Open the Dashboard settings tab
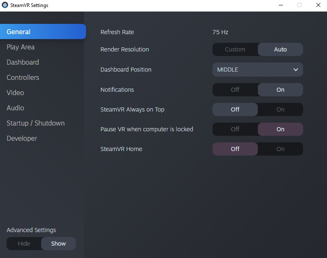Screen dimensions: 327x258 23,62
